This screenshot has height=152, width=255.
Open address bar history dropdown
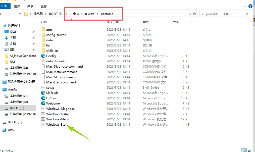tap(190, 14)
